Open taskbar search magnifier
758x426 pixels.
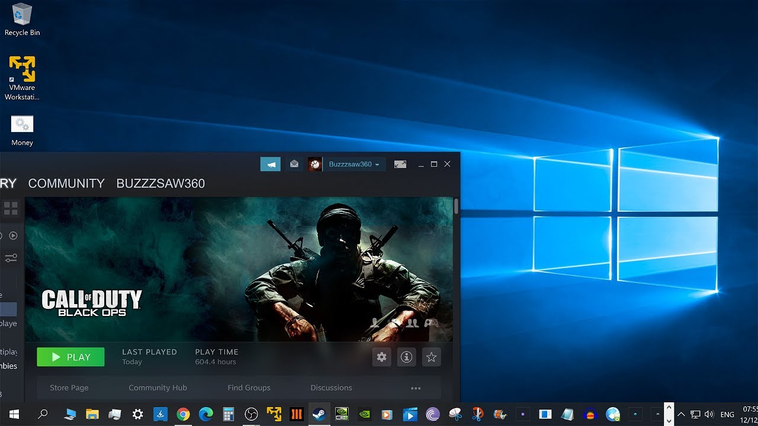(x=43, y=414)
